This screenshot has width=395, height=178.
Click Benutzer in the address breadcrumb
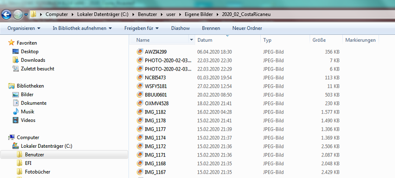(x=147, y=14)
